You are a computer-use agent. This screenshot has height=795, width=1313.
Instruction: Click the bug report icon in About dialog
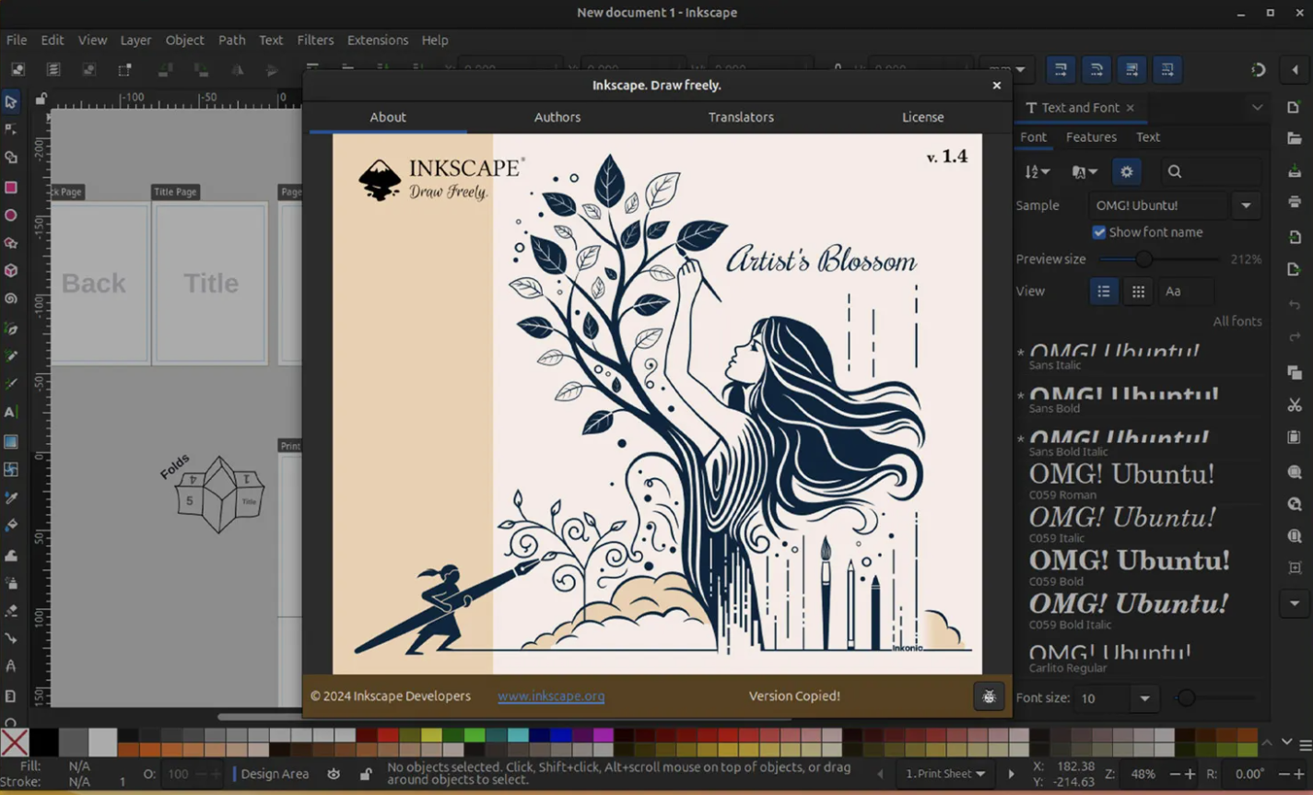(x=989, y=696)
